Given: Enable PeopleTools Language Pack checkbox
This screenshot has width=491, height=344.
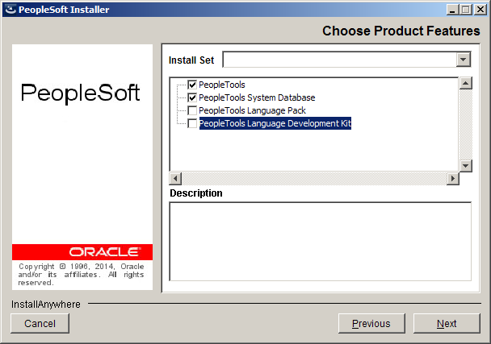Looking at the screenshot, I should click(192, 110).
